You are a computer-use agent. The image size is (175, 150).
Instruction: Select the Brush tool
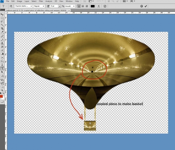tap(2, 40)
